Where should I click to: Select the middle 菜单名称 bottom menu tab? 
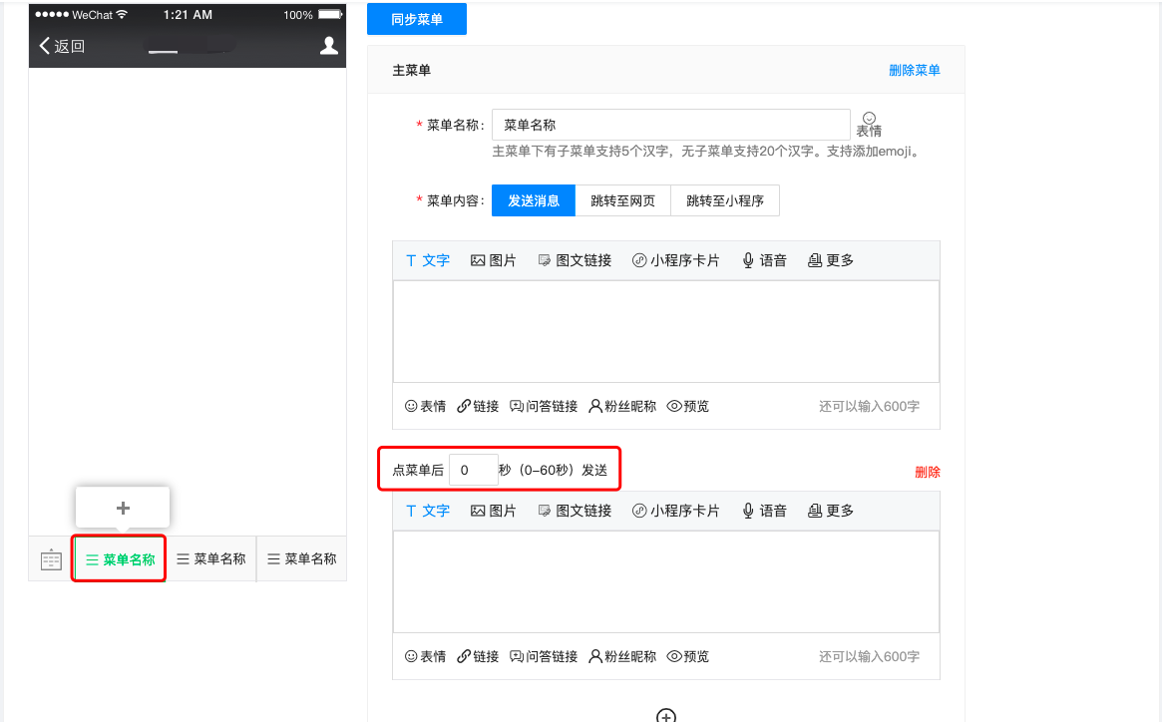click(x=210, y=558)
